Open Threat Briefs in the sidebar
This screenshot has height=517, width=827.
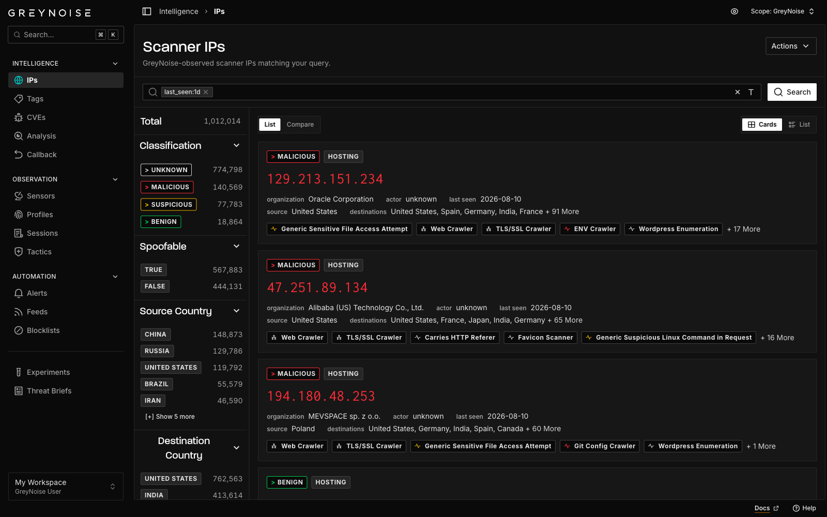[66, 391]
